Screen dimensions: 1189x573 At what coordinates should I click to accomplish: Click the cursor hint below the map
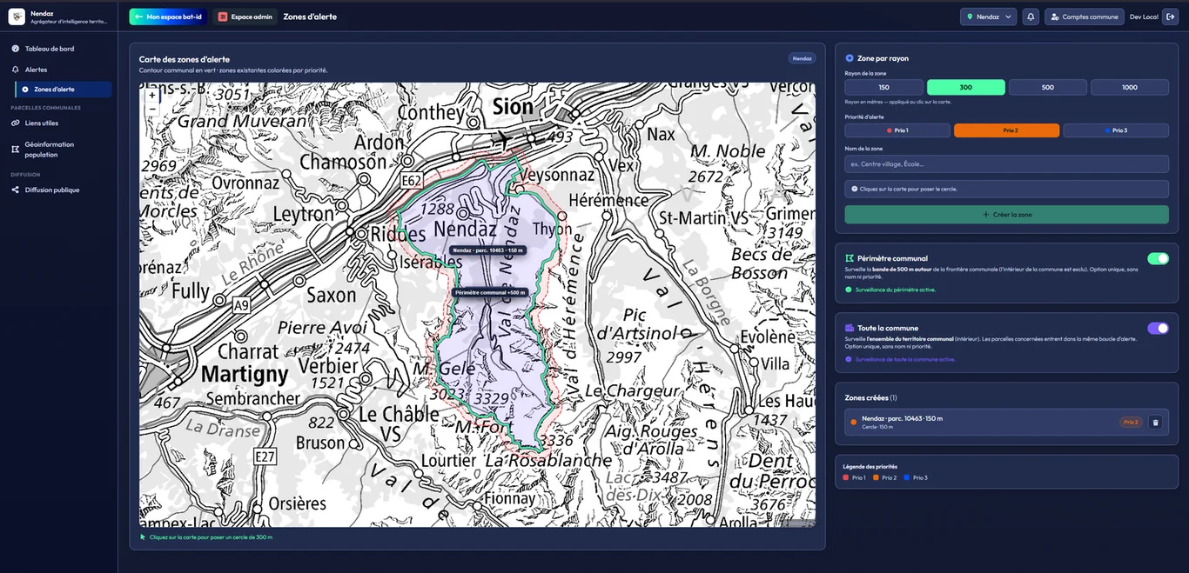pos(206,537)
